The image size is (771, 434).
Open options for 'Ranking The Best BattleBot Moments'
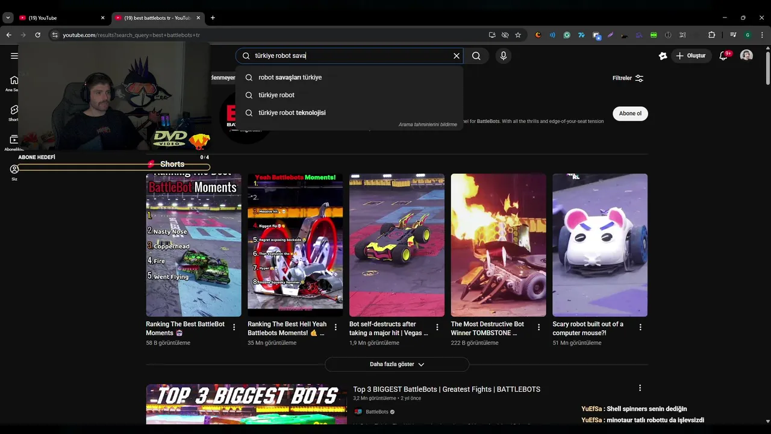tap(234, 327)
